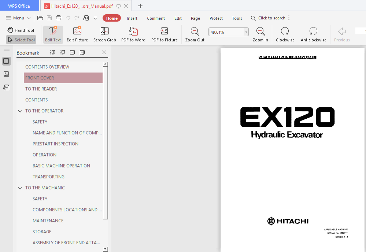Image resolution: width=366 pixels, height=252 pixels.
Task: Click the panel drag handle above sidebar icons
Action: pos(7,50)
